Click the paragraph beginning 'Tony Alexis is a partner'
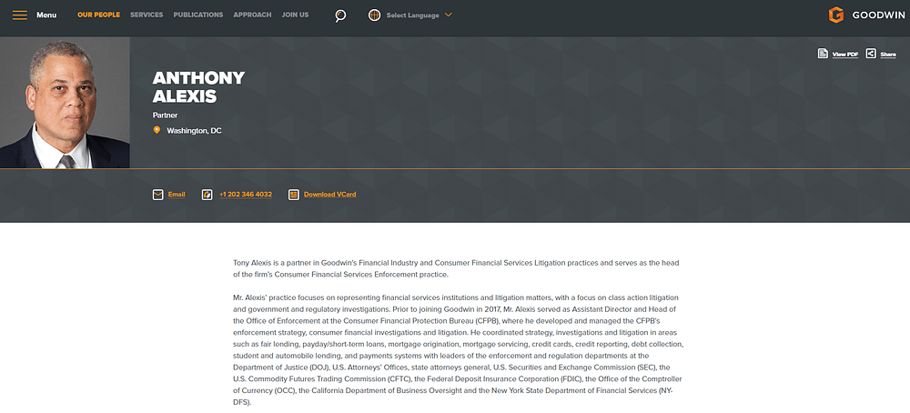The height and width of the screenshot is (413, 910). 456,268
